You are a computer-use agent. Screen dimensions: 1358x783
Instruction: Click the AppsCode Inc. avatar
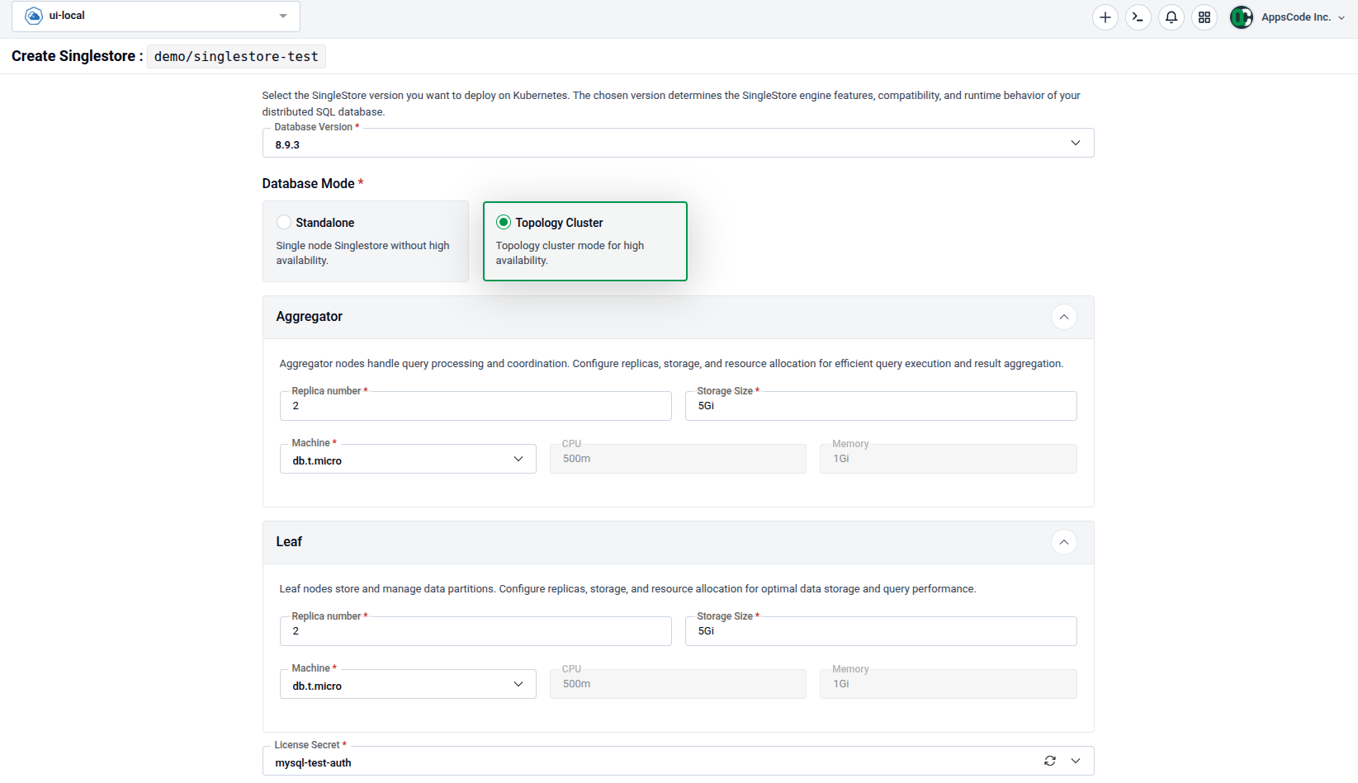(1242, 17)
